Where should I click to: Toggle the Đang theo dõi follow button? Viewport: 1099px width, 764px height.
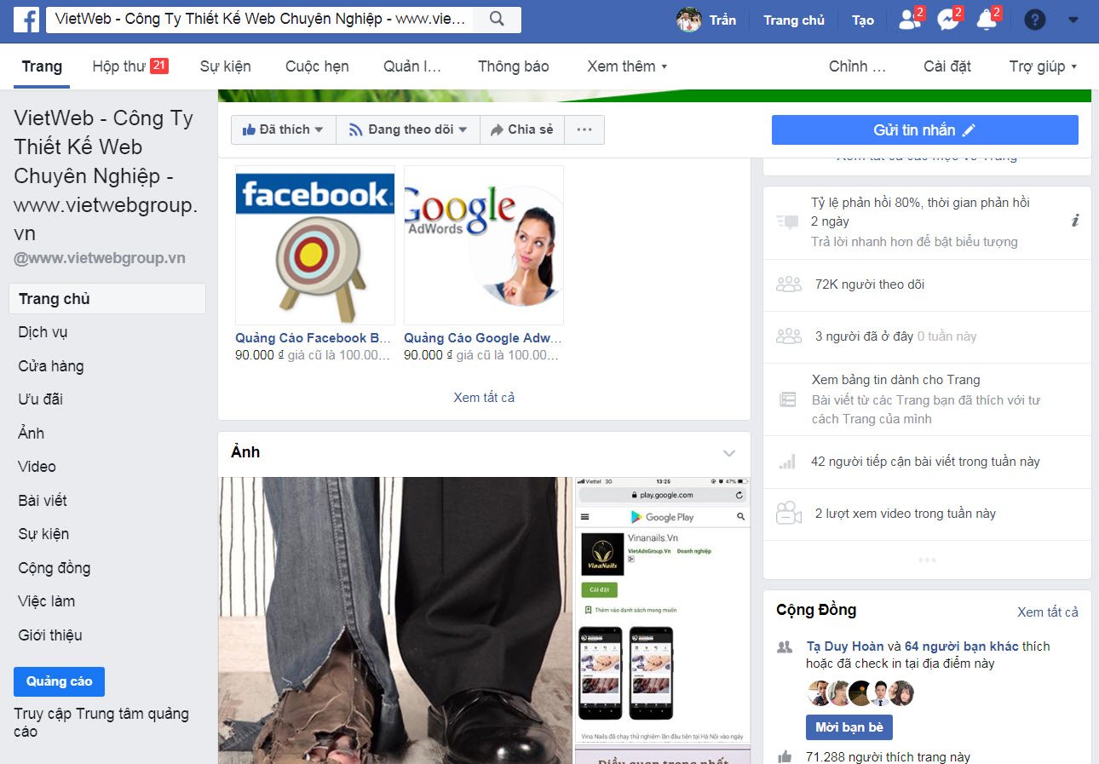(x=408, y=129)
